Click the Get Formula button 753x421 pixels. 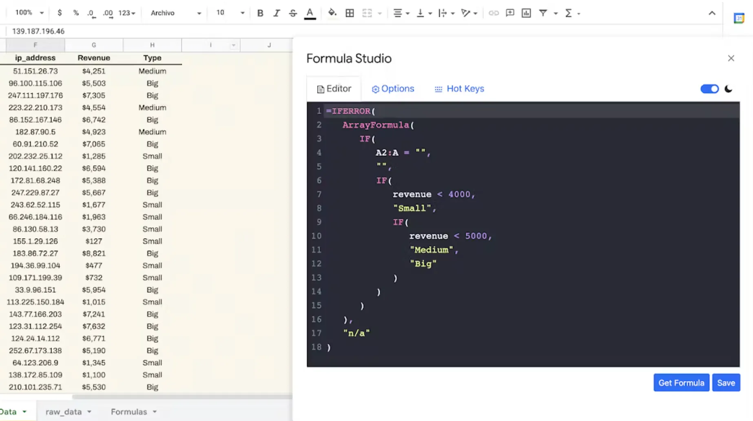tap(681, 383)
